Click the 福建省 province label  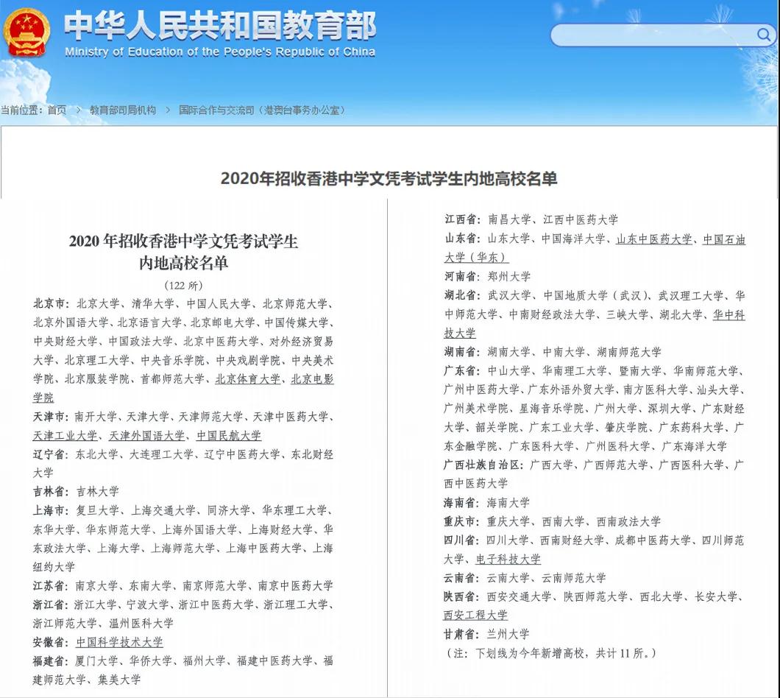coord(52,661)
